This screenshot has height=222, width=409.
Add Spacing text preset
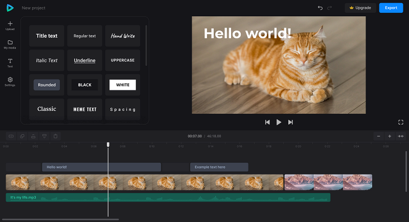(x=123, y=109)
